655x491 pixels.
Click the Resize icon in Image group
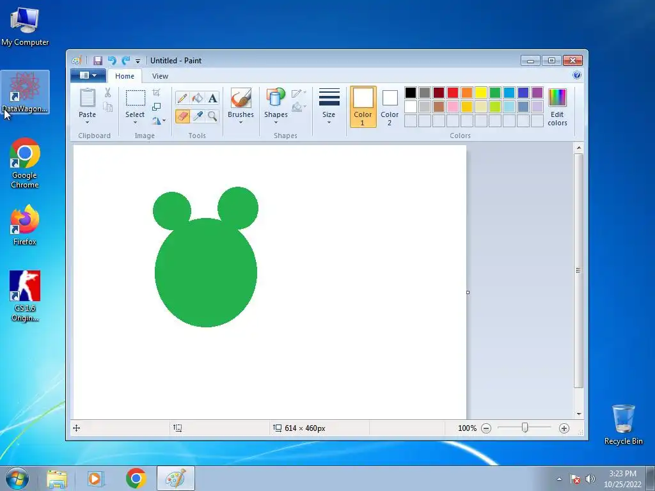pos(156,107)
